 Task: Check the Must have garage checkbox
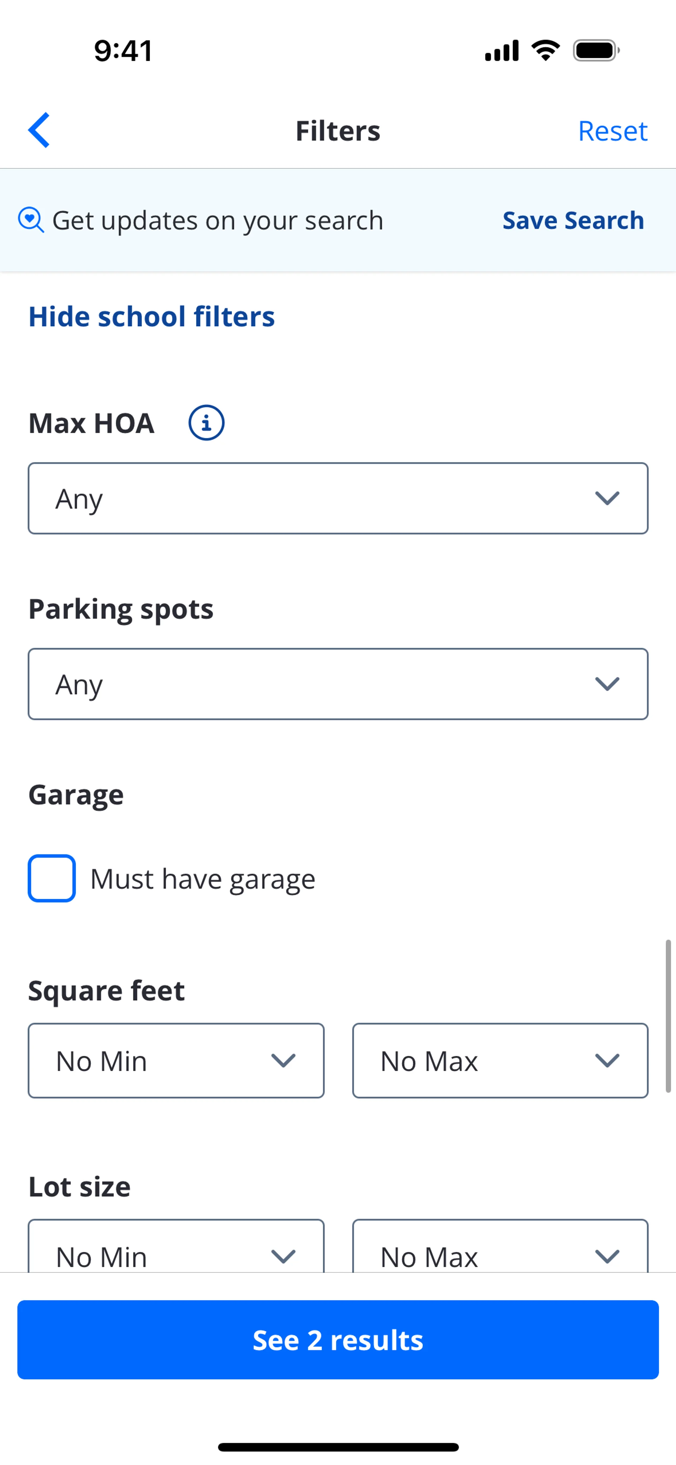tap(52, 878)
